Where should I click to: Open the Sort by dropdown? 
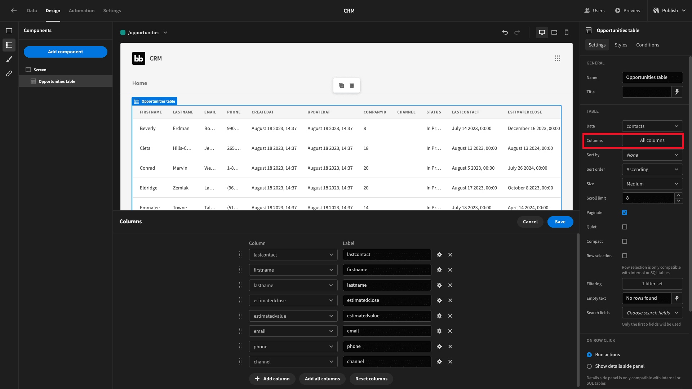click(652, 155)
